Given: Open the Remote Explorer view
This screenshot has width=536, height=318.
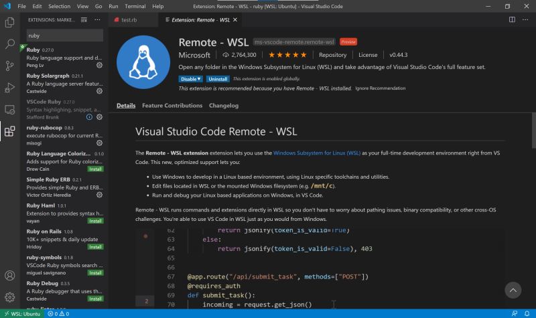Looking at the screenshot, I should [10, 109].
